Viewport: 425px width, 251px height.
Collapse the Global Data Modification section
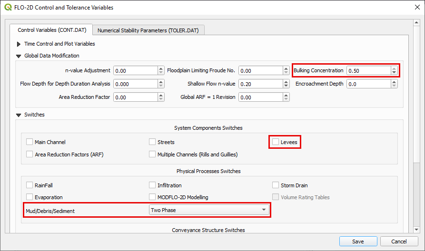[x=19, y=56]
